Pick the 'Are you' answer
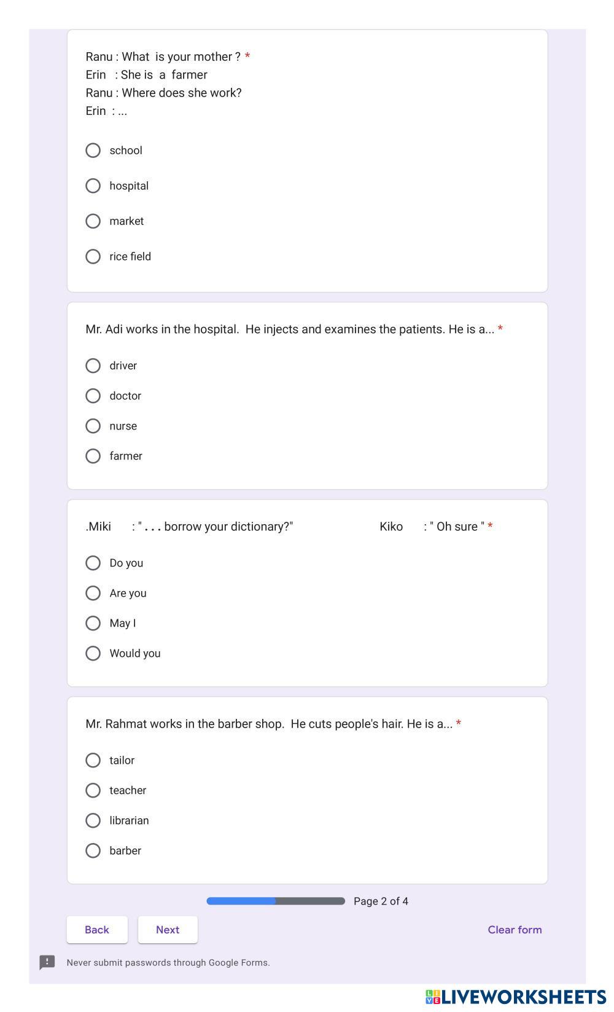Viewport: 614px width, 1012px height. click(x=93, y=593)
